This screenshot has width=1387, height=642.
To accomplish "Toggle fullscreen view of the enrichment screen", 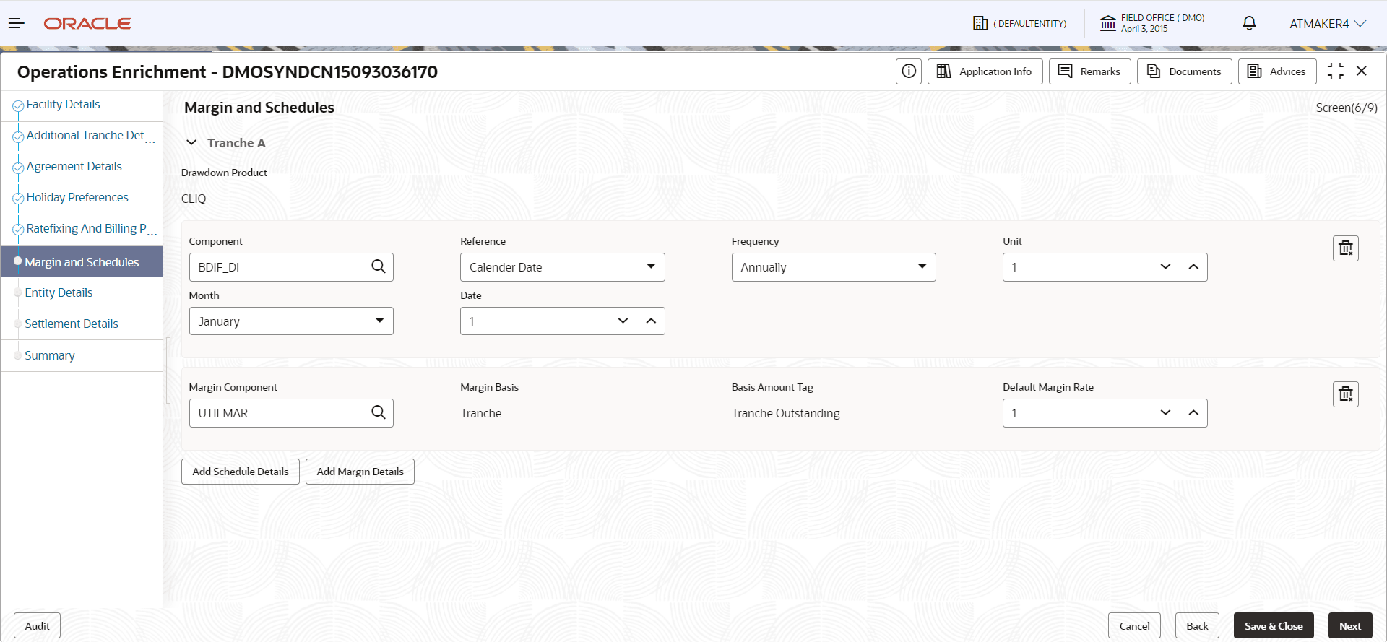I will click(1336, 71).
